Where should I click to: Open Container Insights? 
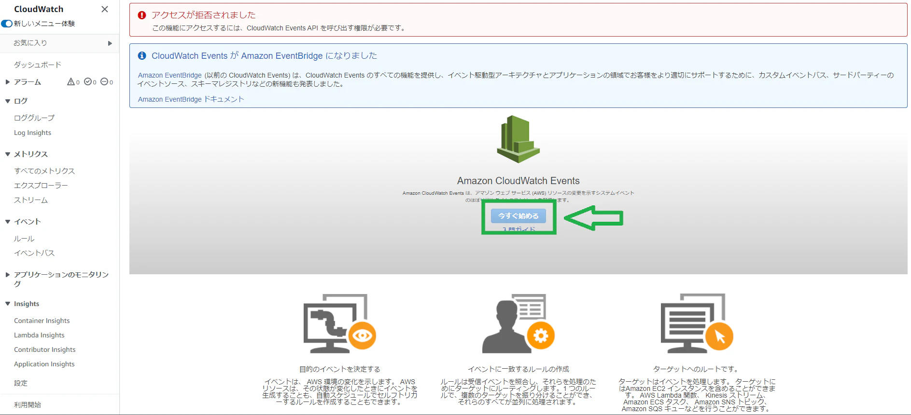(42, 321)
